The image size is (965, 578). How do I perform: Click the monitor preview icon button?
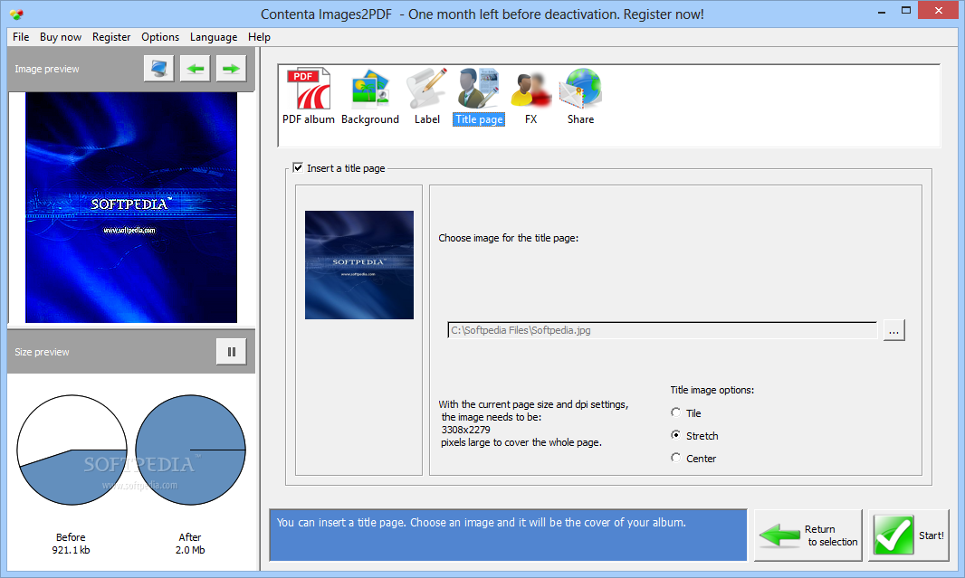(158, 68)
